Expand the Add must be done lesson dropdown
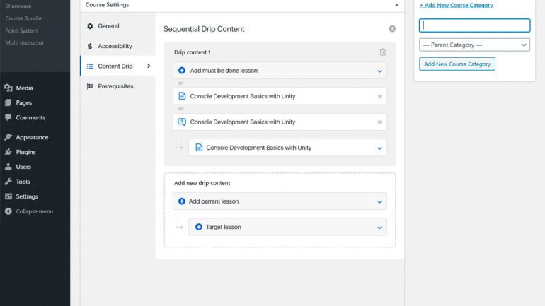Screen dimensions: 545x306 (379, 71)
